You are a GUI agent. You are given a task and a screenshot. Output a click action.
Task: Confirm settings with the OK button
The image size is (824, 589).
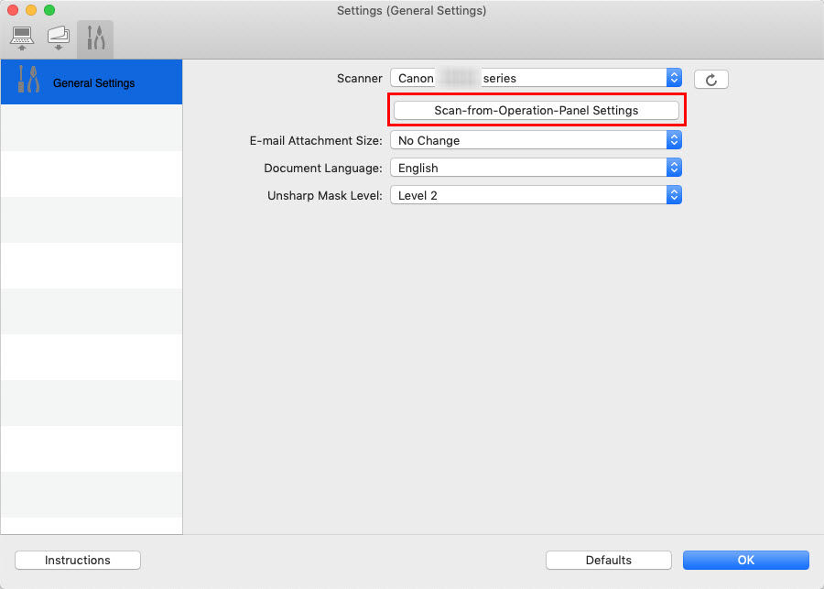pyautogui.click(x=745, y=560)
